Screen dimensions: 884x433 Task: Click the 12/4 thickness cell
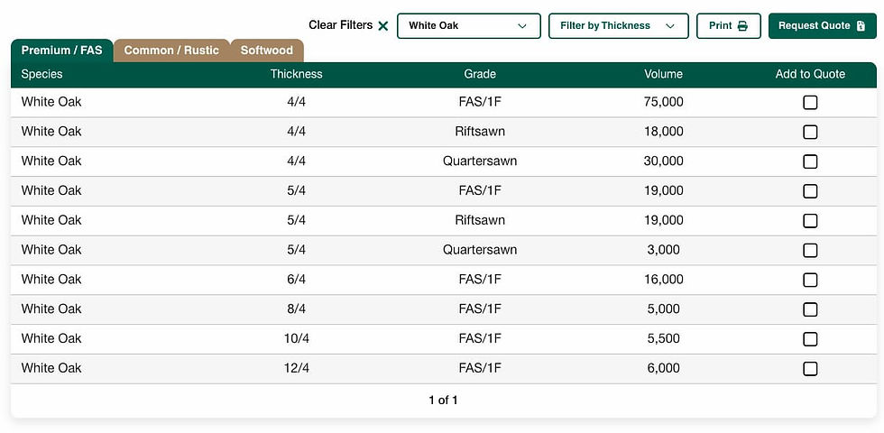tap(297, 368)
